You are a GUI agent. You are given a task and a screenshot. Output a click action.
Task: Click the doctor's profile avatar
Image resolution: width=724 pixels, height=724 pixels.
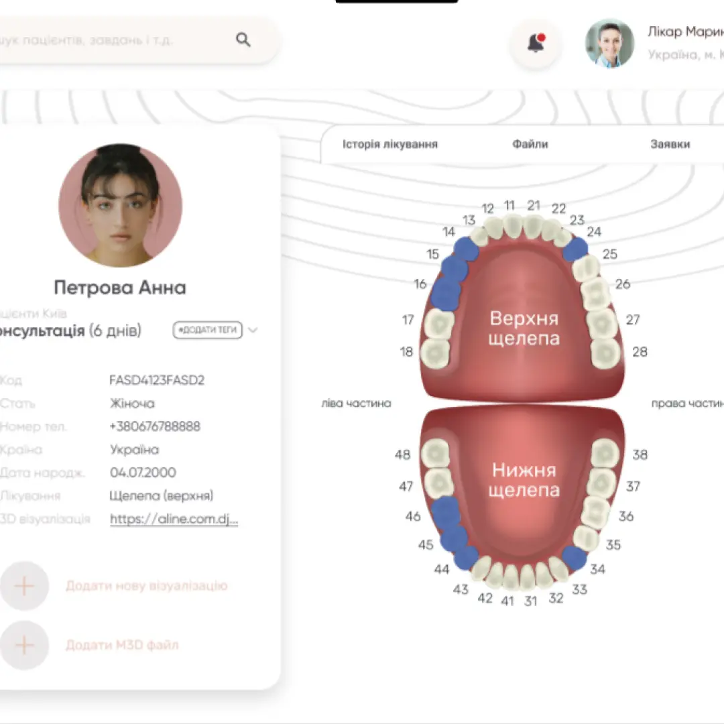tap(609, 44)
